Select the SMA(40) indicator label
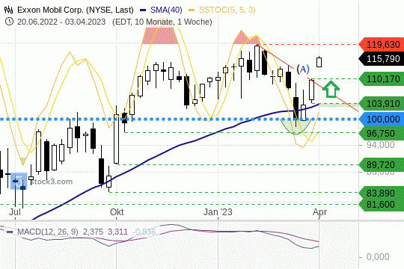This screenshot has height=269, width=404. (x=166, y=10)
